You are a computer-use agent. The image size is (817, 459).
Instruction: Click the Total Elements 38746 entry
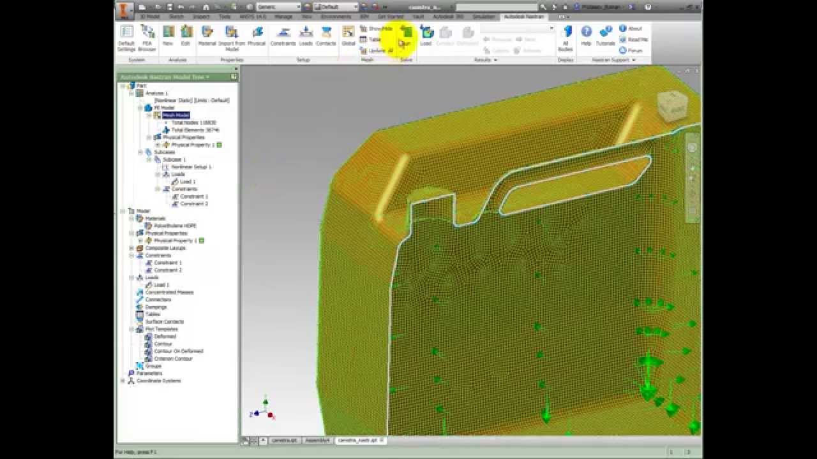coord(195,130)
